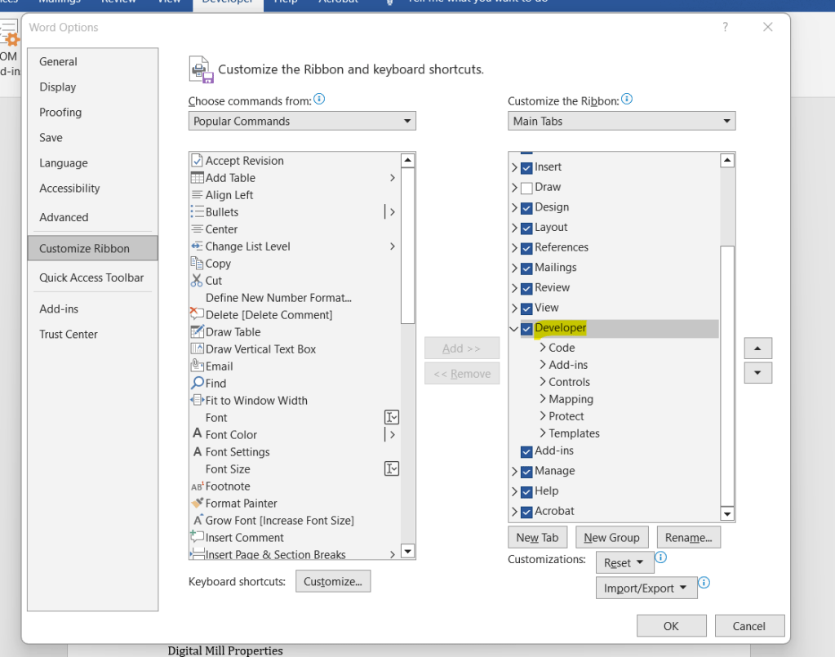The height and width of the screenshot is (657, 835).
Task: Collapse the Developer tab tree node
Action: pos(514,328)
